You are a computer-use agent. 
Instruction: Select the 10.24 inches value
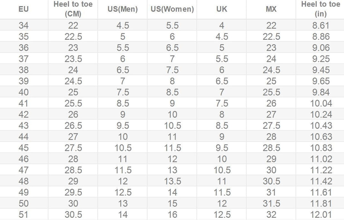[x=320, y=115]
